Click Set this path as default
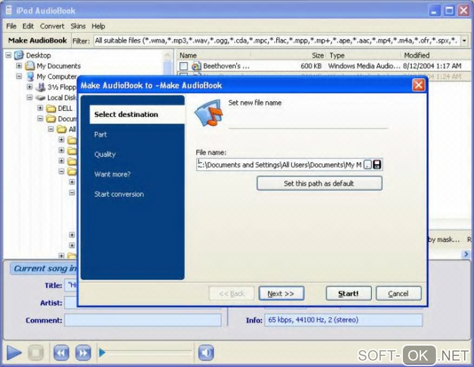The height and width of the screenshot is (367, 474). pos(320,183)
